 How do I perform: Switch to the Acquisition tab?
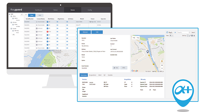pos(93,75)
